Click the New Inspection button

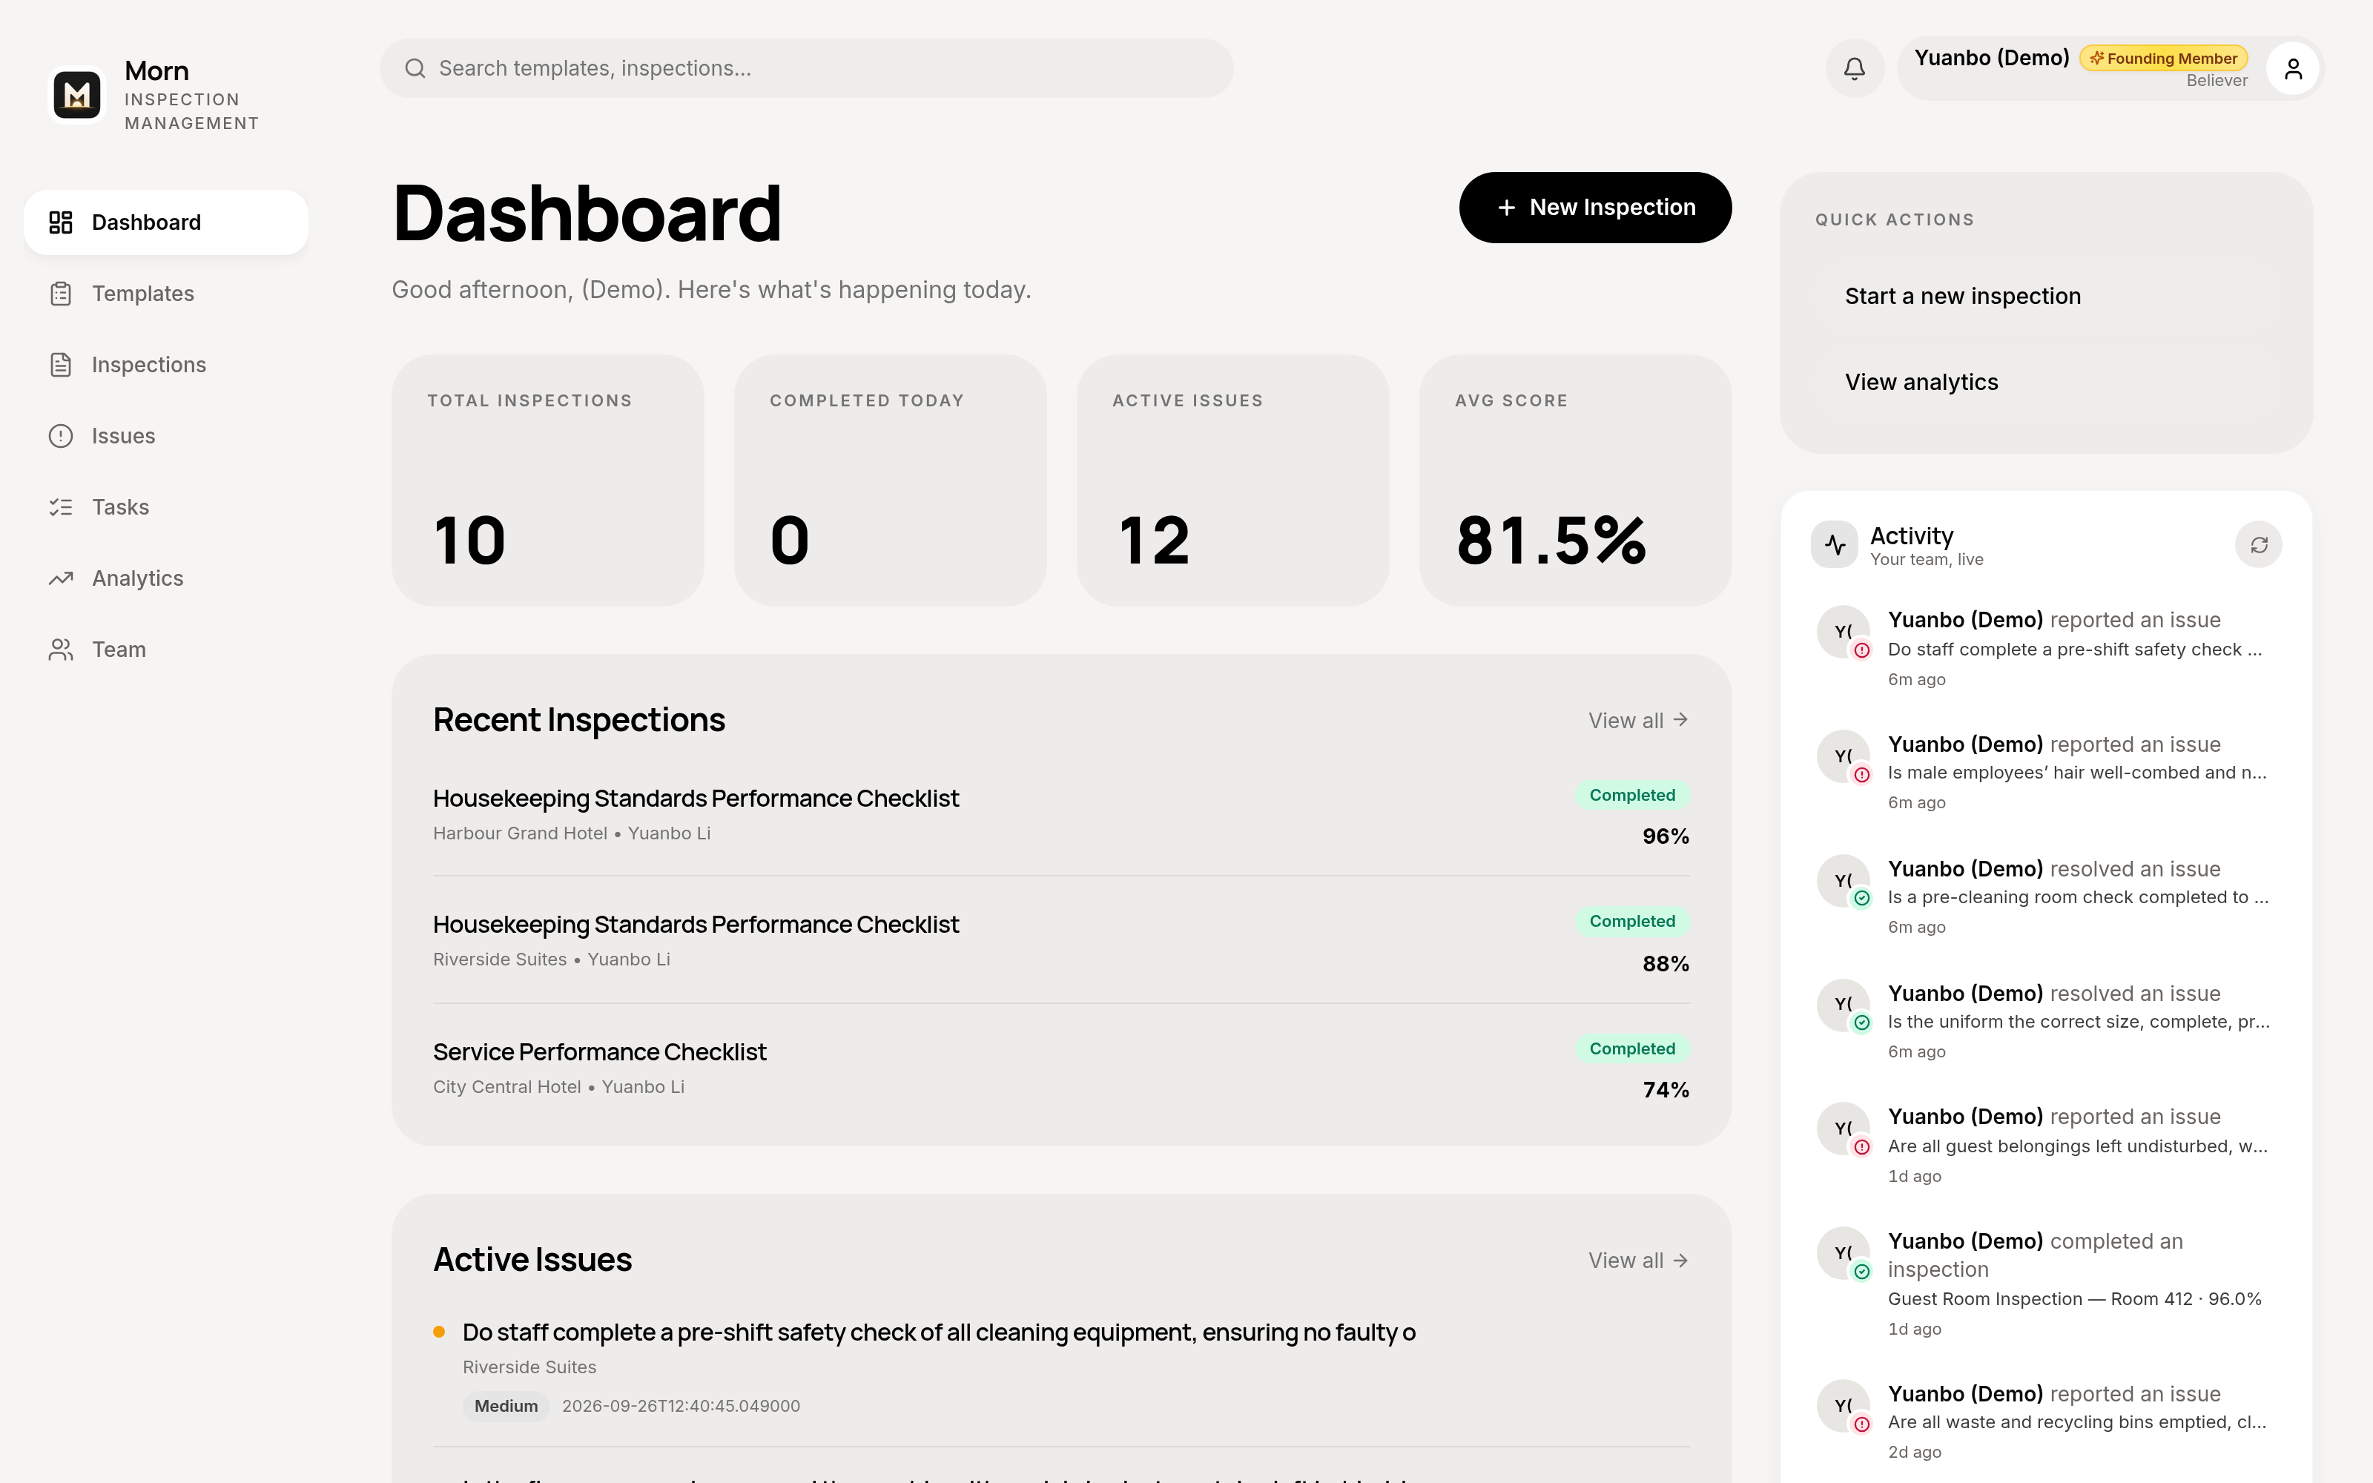pos(1595,208)
